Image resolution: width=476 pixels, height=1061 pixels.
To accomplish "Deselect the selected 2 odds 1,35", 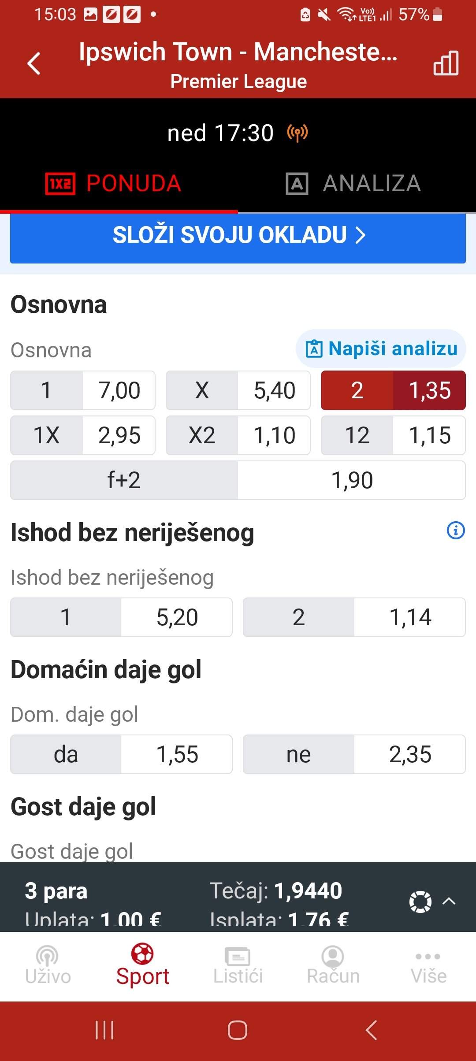I will point(393,390).
